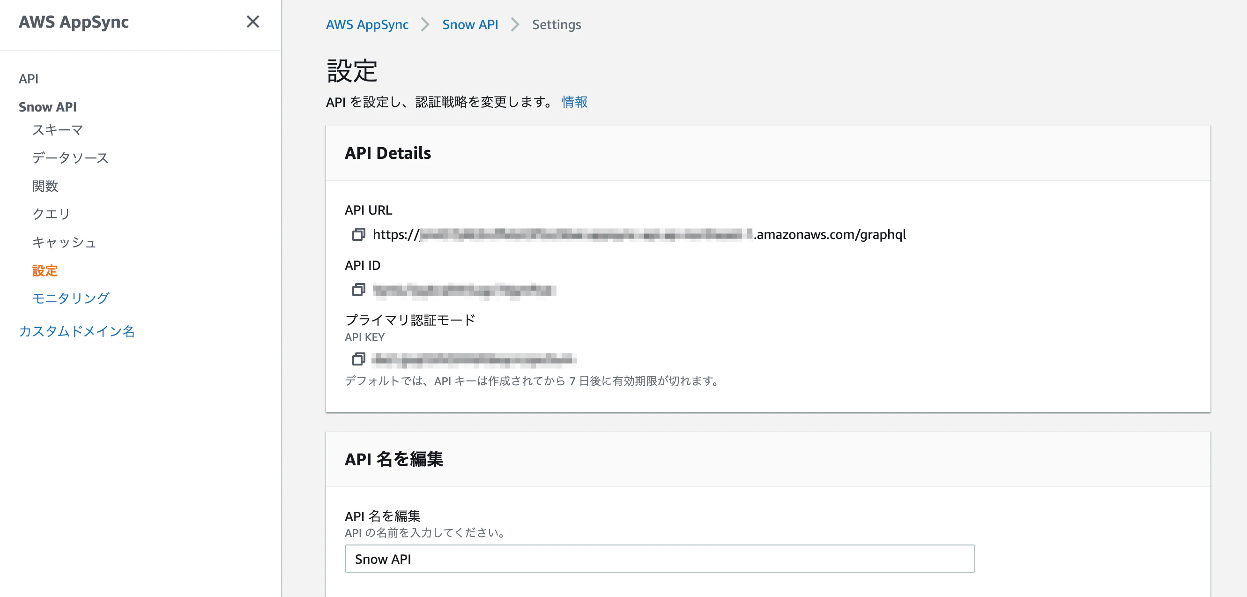This screenshot has width=1247, height=597.
Task: Click the blurred API ID value
Action: coord(464,290)
